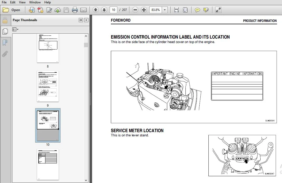Viewport: 282px width, 183px height.
Task: Open the Attachments paperclip panel
Action: coord(5,54)
